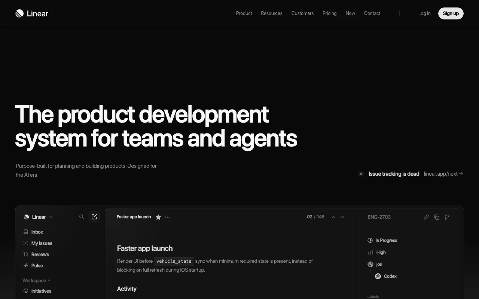
Task: Go to previous issue with up chevron
Action: click(333, 217)
